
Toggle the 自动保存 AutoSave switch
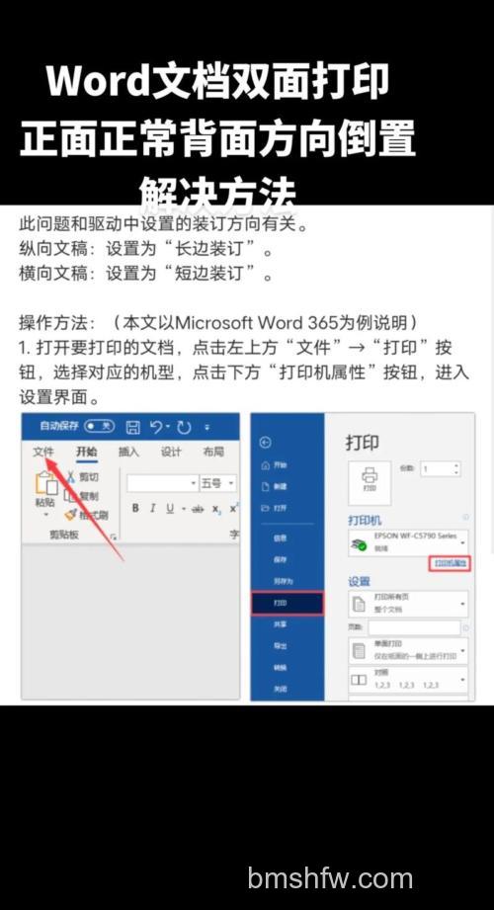pyautogui.click(x=99, y=426)
